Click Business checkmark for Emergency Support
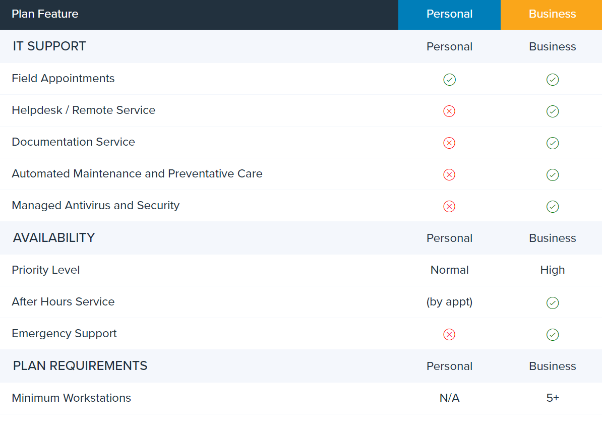 coord(553,335)
